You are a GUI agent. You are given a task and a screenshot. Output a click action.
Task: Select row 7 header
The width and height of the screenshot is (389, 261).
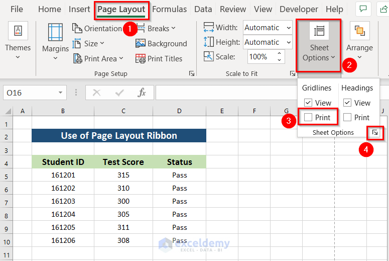pos(7,203)
